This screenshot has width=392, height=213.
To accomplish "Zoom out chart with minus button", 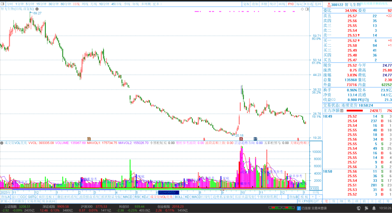I will pyautogui.click(x=319, y=197).
